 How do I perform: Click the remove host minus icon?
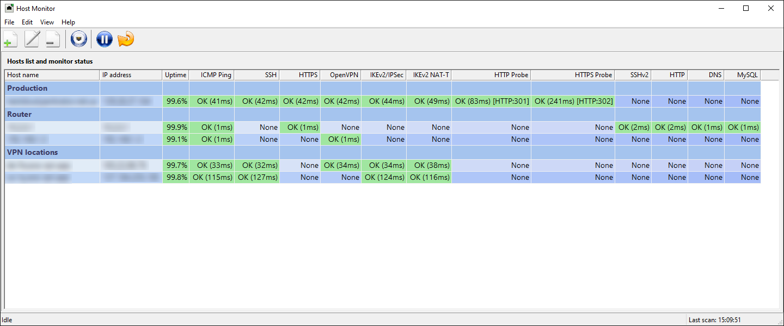pos(53,39)
